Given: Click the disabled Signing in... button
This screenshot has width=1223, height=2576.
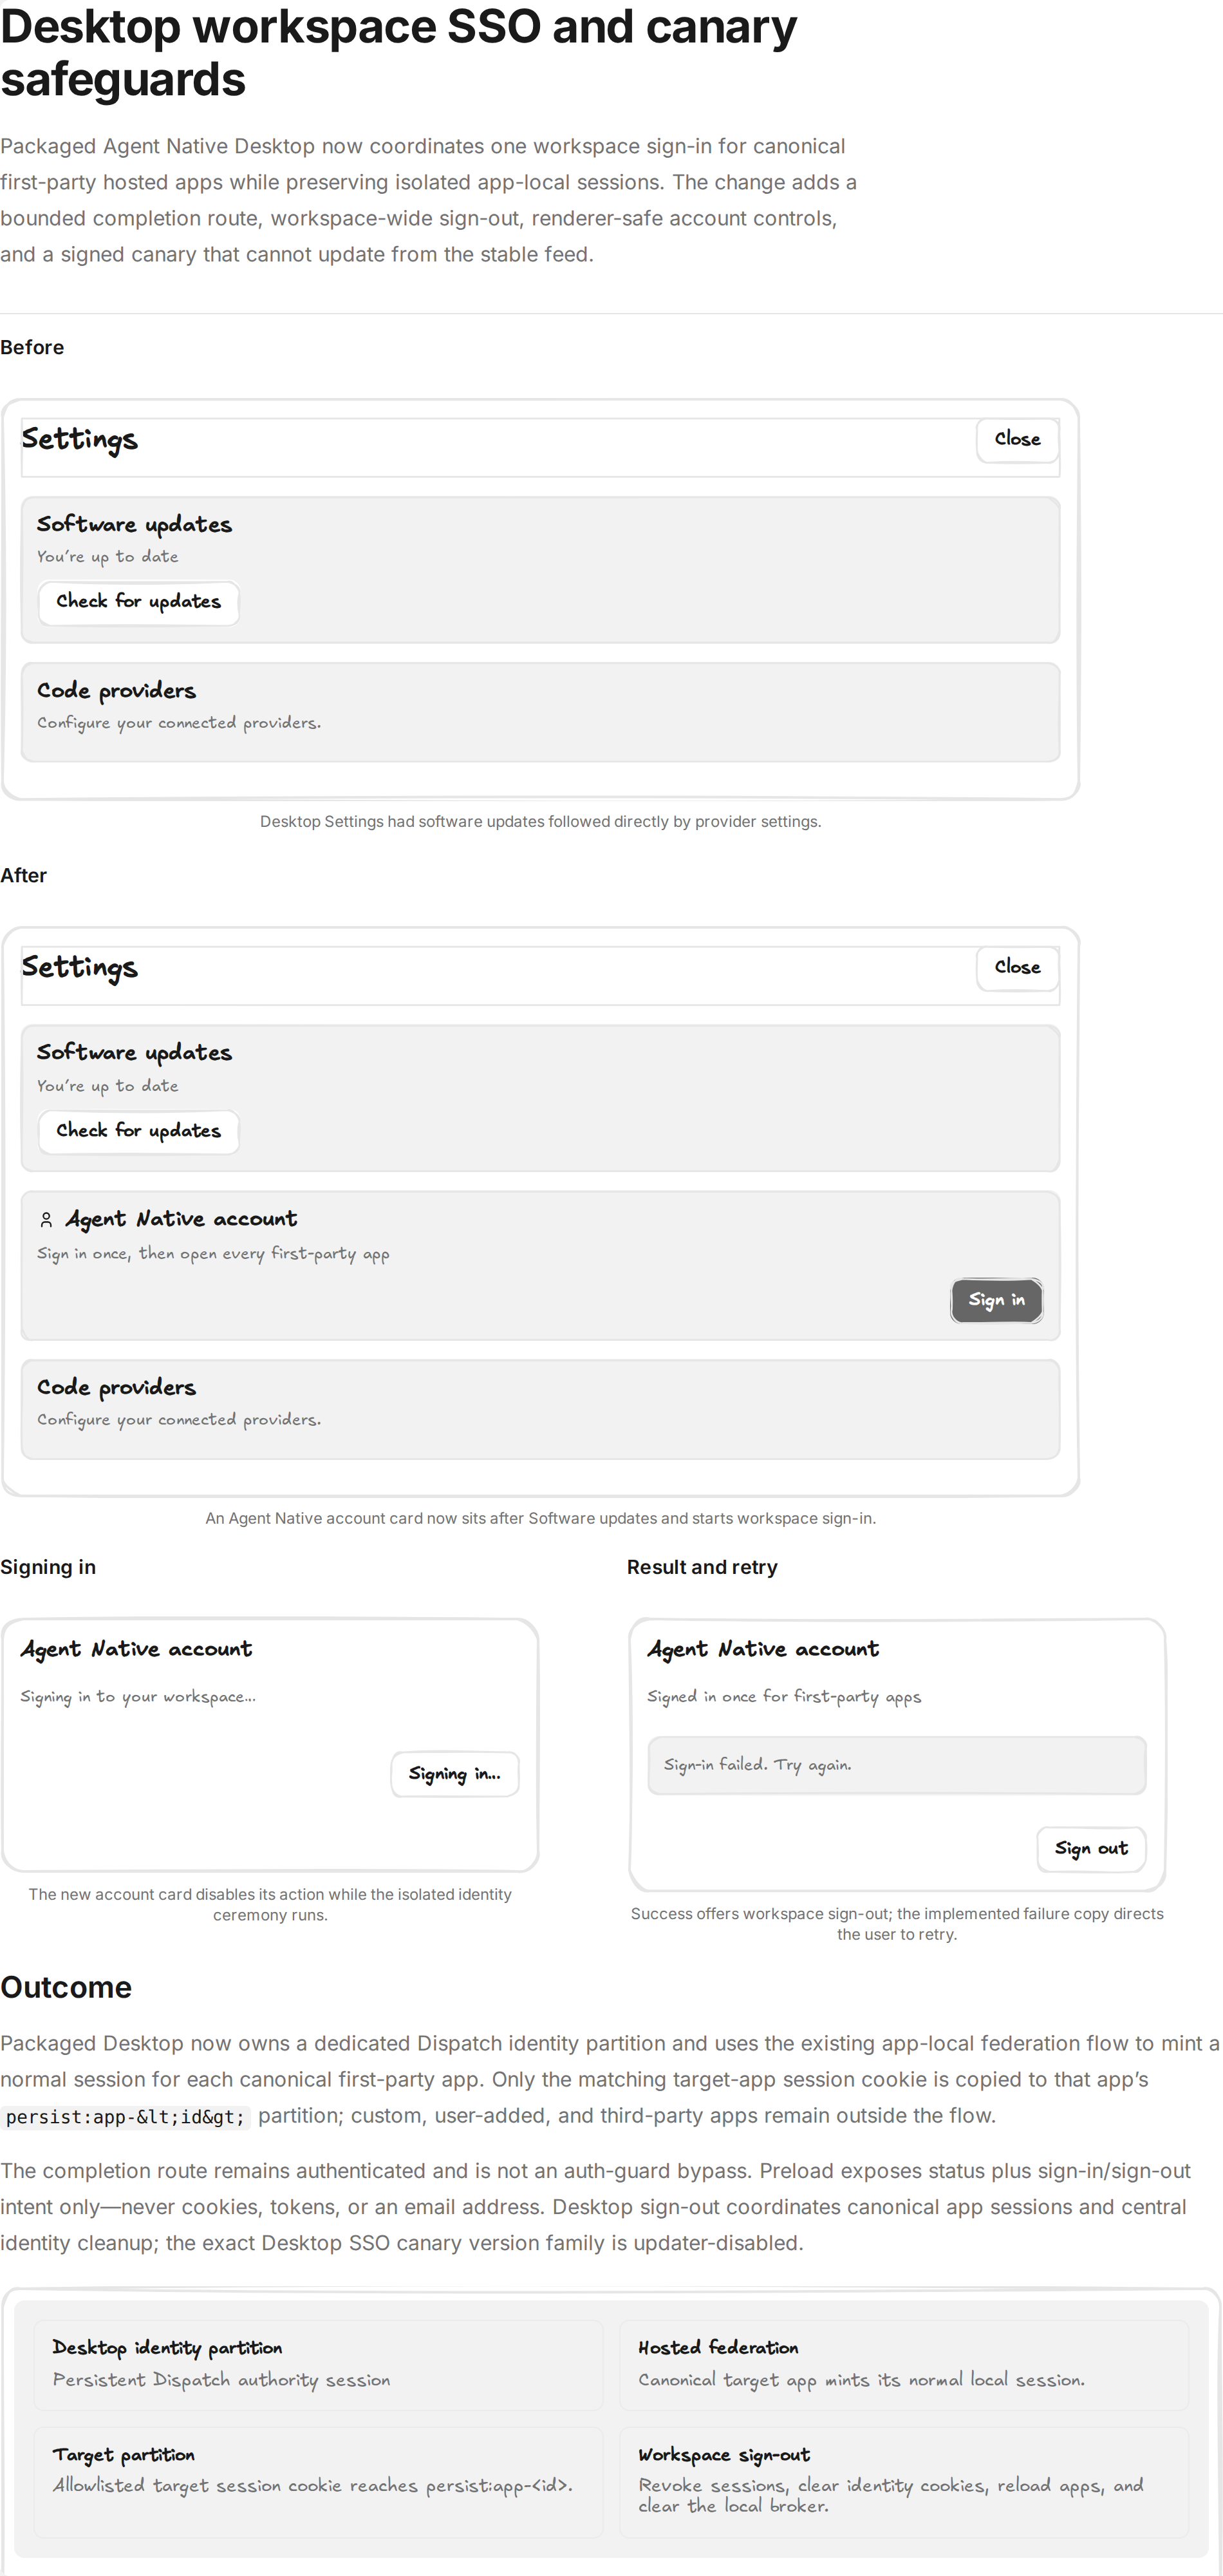Looking at the screenshot, I should click(x=454, y=1774).
